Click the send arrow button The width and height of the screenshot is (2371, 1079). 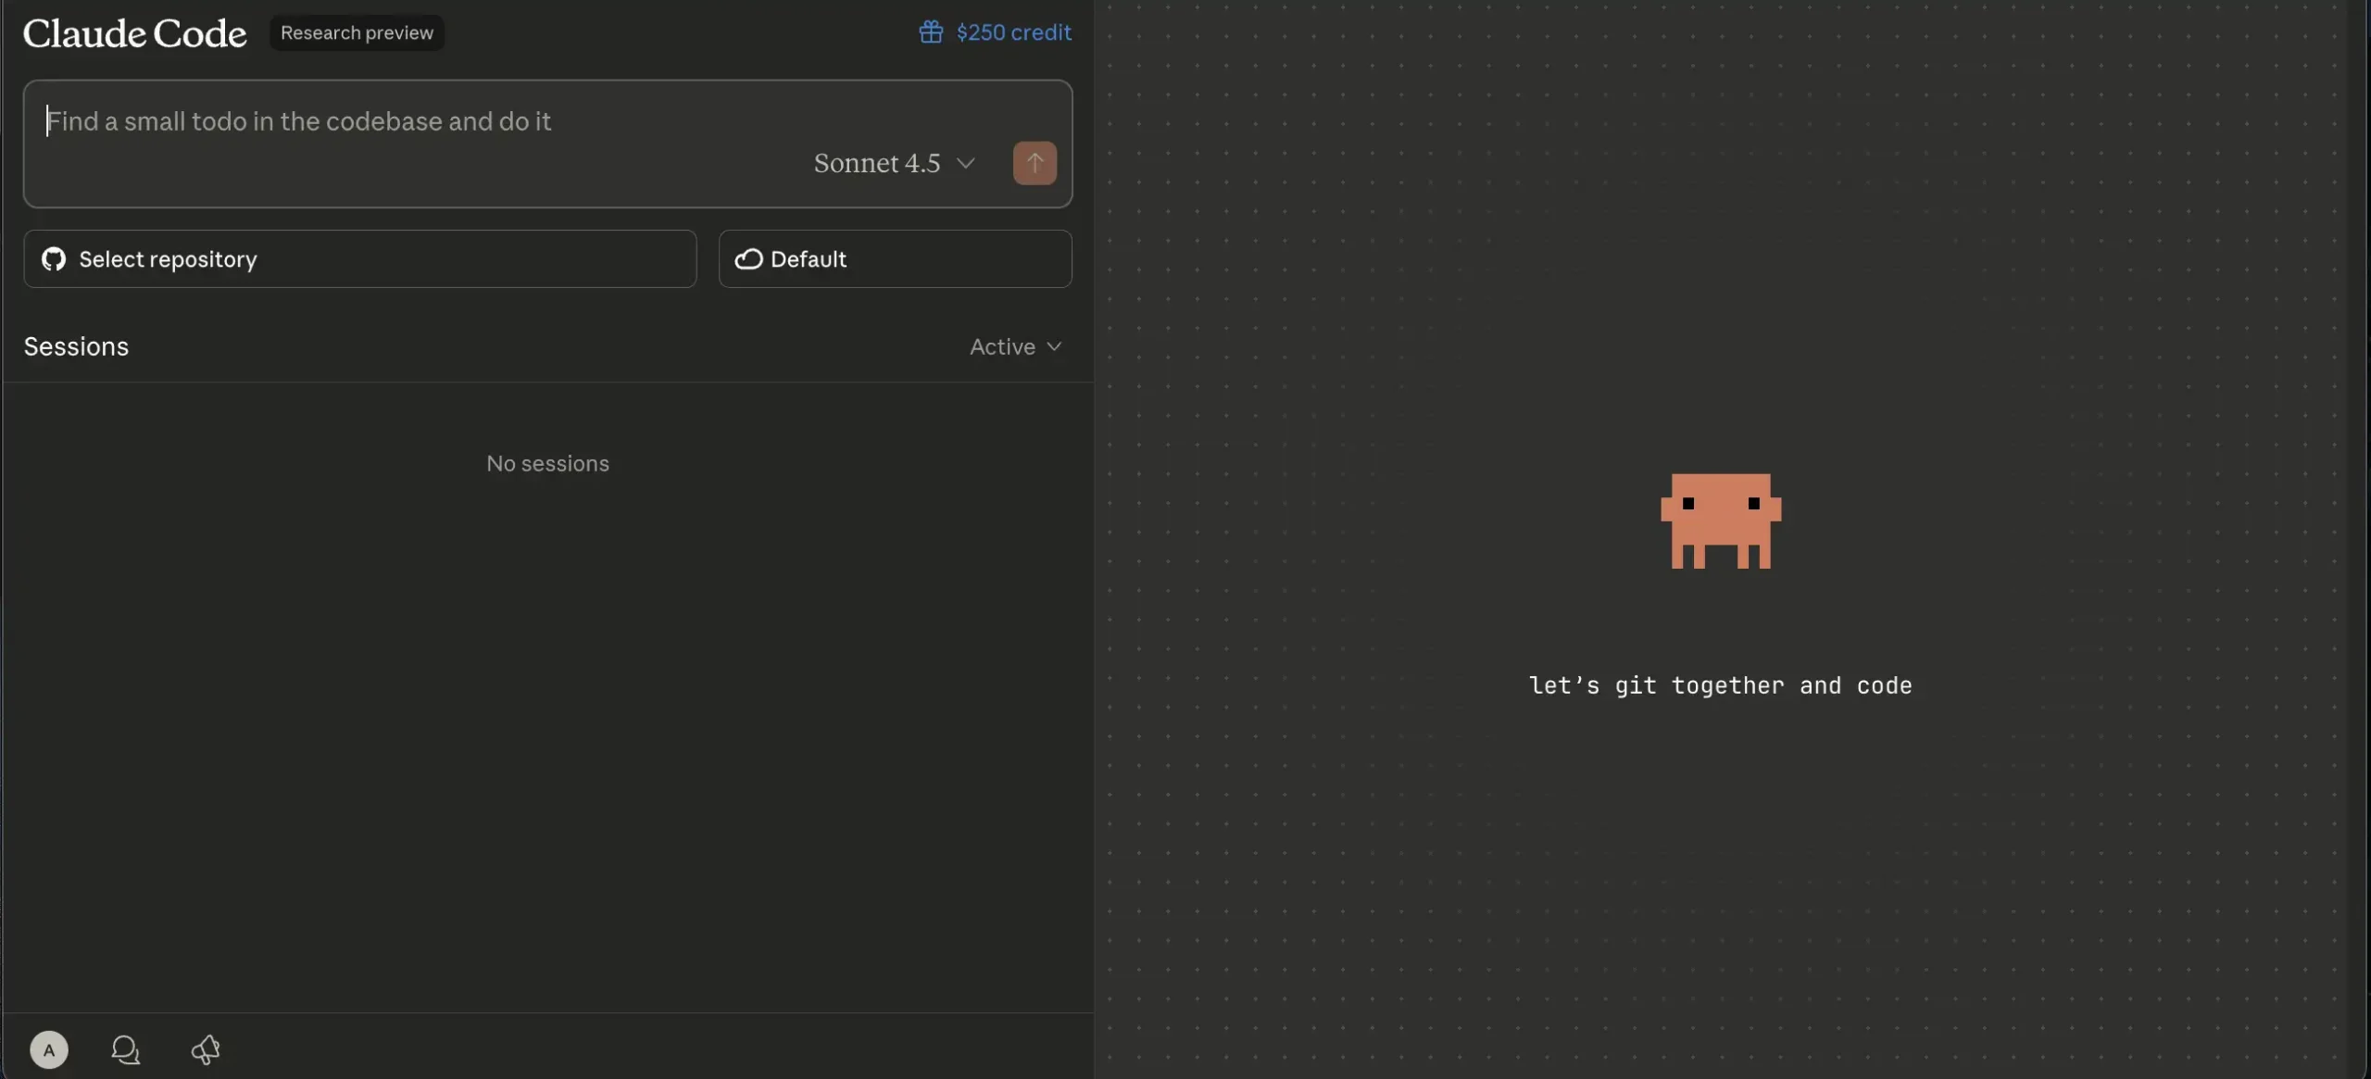point(1034,163)
